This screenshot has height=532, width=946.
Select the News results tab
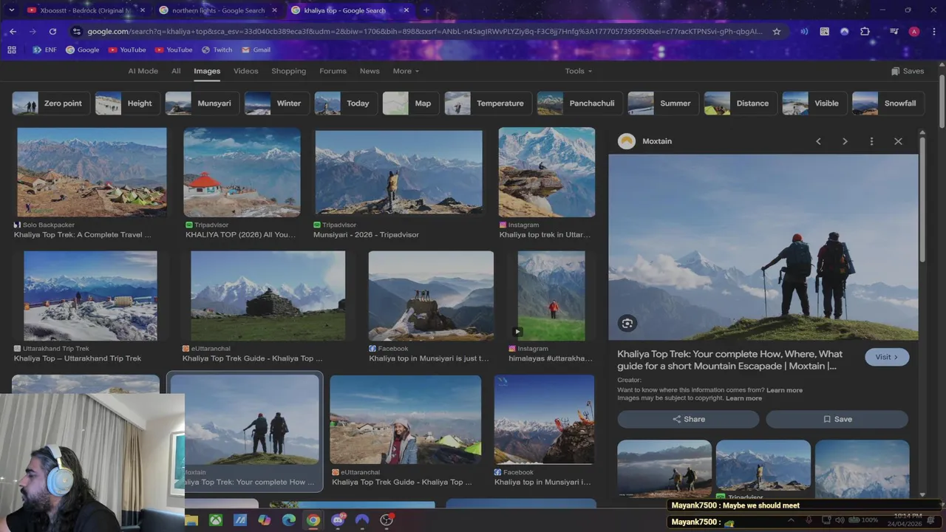(x=370, y=71)
